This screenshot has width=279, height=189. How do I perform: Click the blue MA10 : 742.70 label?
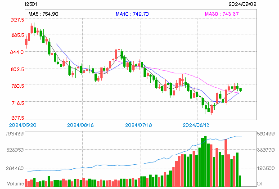coord(132,14)
